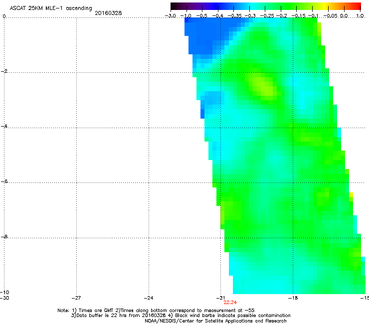Click the longitude label -18
This screenshot has height=324, width=369.
coord(293,298)
